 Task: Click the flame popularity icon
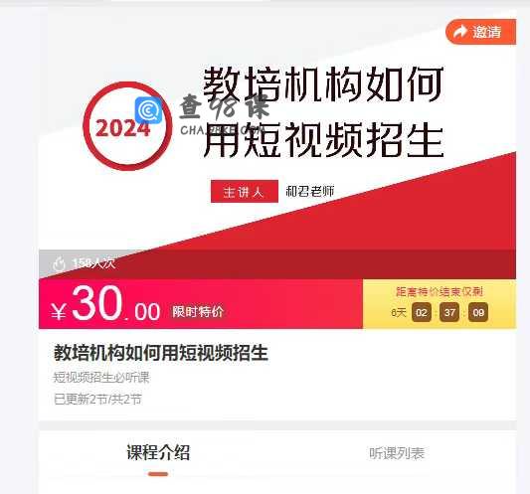tap(59, 263)
